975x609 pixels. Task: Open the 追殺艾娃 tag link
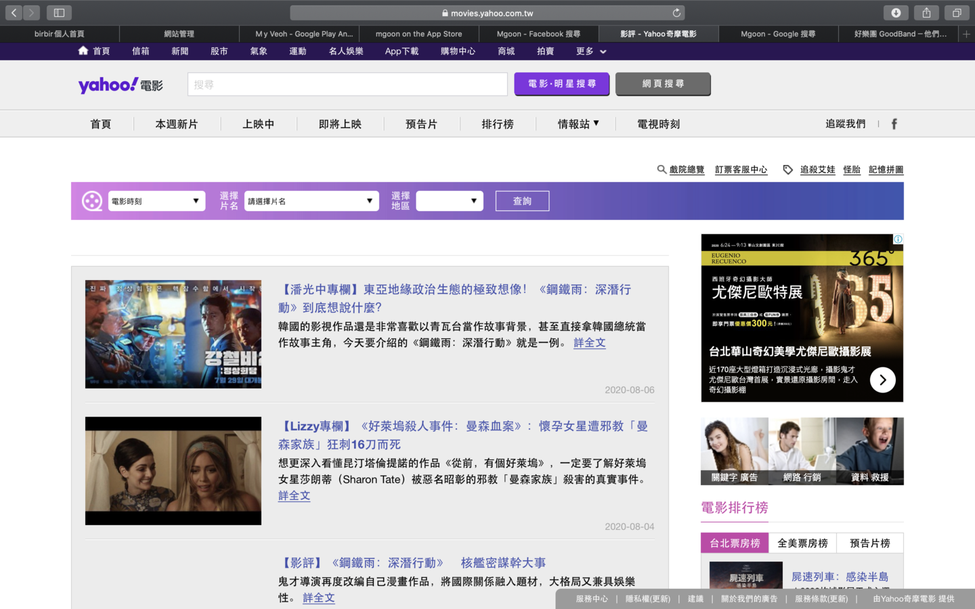pos(817,170)
